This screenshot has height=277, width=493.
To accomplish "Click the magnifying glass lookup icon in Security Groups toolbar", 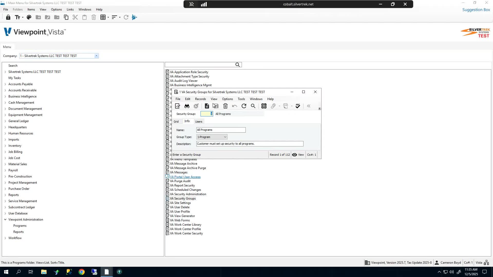I will click(253, 106).
